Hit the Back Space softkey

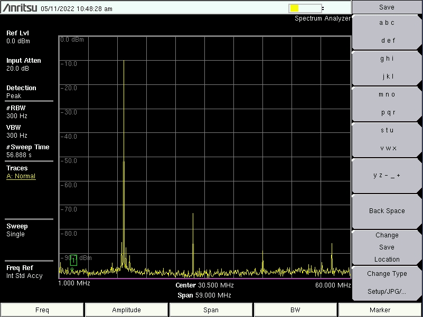[x=387, y=211]
